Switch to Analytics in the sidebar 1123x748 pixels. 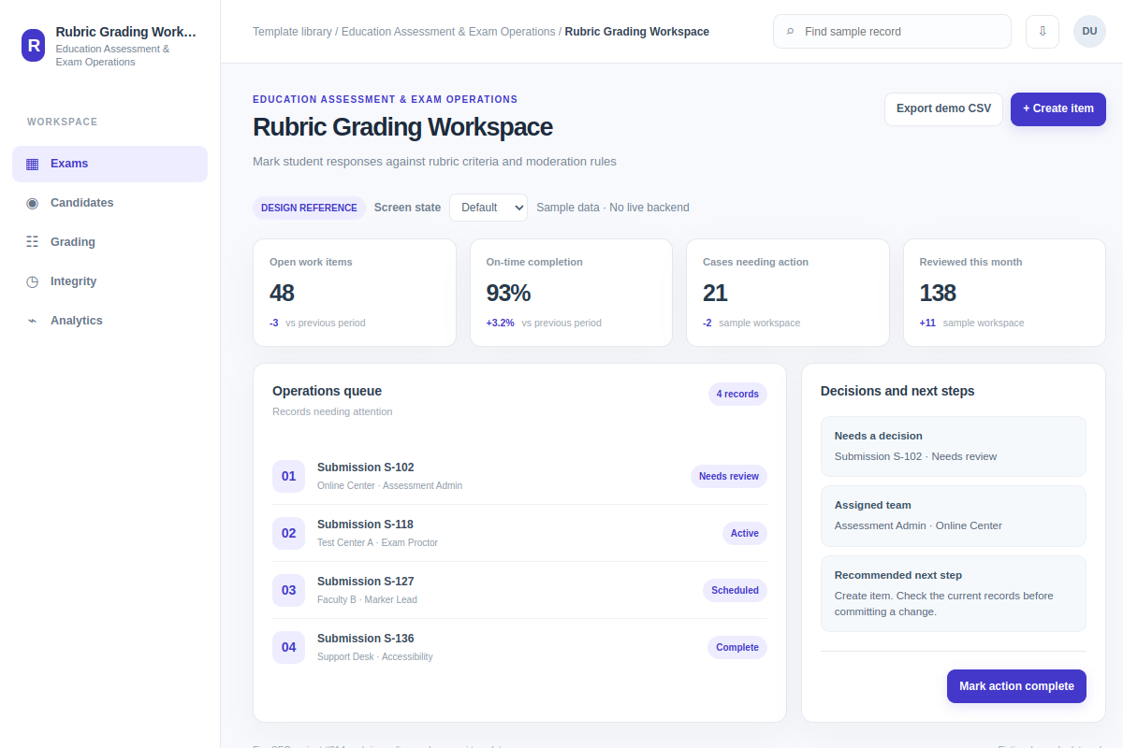(109, 321)
